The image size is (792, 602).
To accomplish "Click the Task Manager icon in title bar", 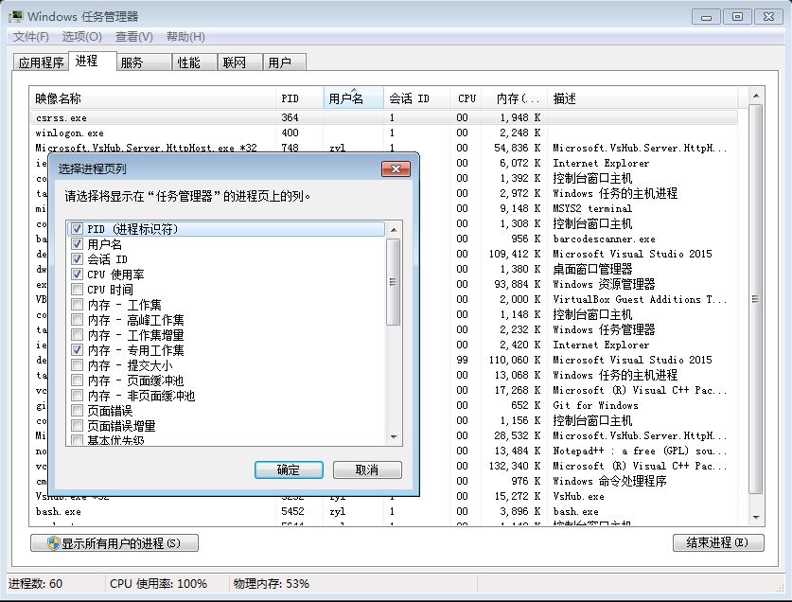I will tap(16, 16).
